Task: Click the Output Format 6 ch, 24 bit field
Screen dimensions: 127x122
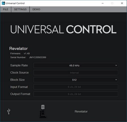Action: pyautogui.click(x=76, y=94)
